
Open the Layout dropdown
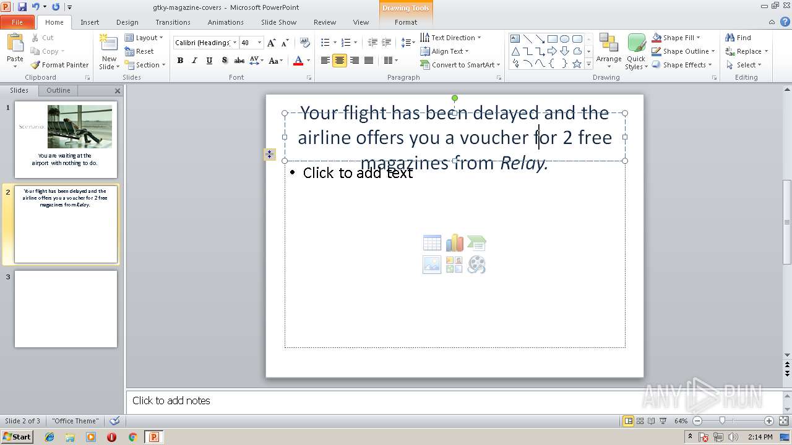(144, 38)
